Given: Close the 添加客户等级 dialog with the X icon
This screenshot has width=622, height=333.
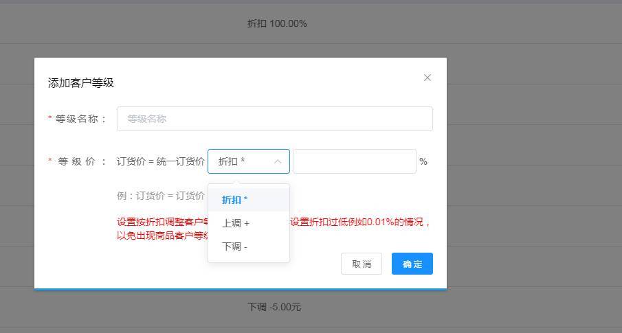Looking at the screenshot, I should coord(427,78).
